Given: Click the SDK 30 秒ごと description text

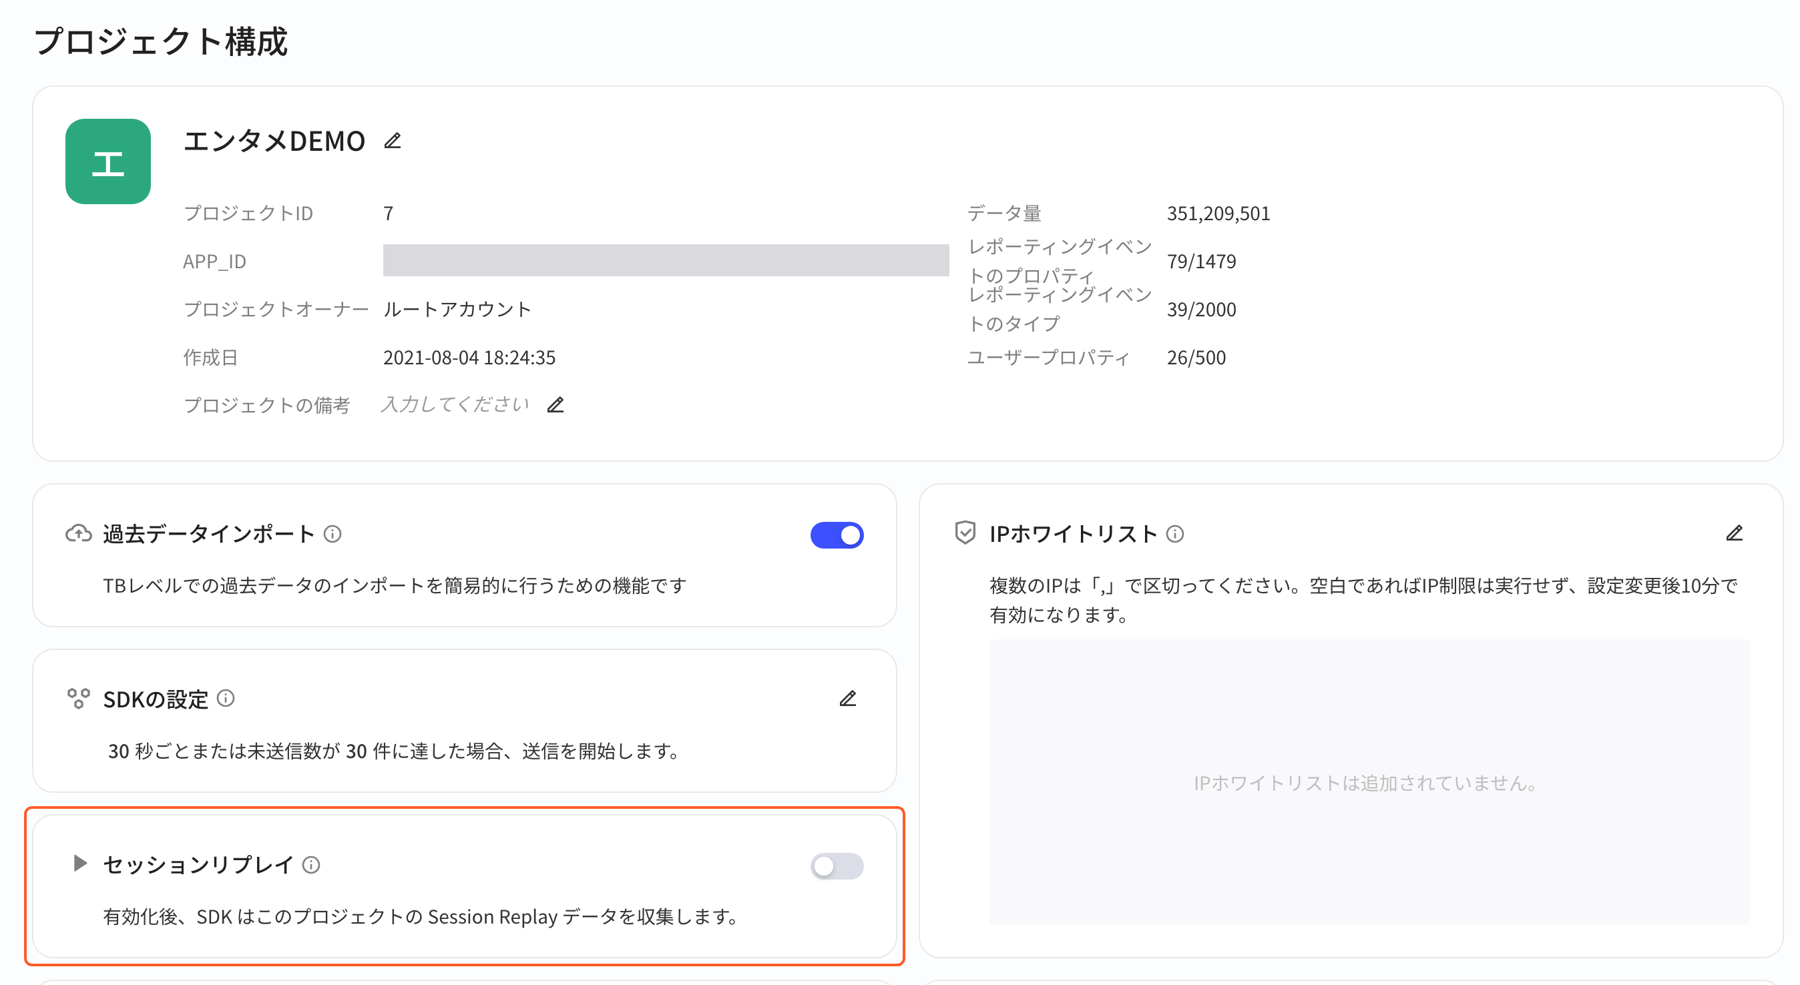Looking at the screenshot, I should 395,751.
